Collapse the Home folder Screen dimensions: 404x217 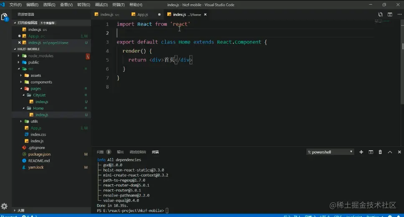tap(23, 108)
